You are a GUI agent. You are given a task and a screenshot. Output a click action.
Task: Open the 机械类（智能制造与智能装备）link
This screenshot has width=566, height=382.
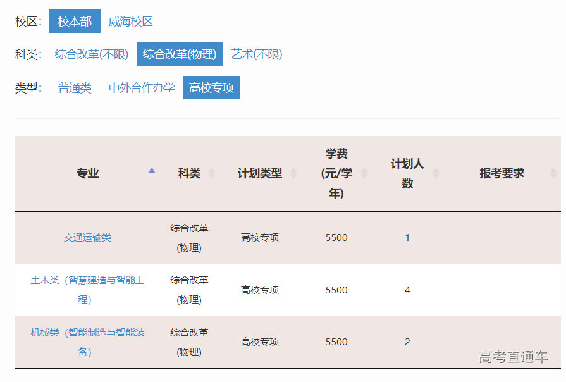(87, 342)
